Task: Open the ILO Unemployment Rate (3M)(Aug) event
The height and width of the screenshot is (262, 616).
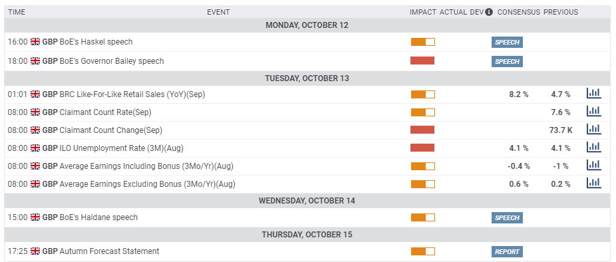Action: click(121, 148)
